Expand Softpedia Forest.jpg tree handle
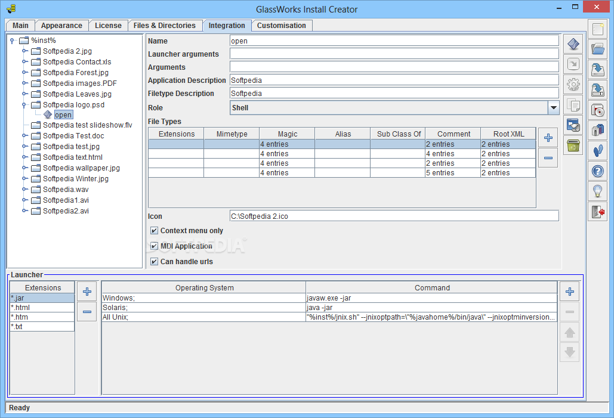This screenshot has width=614, height=418. tap(24, 72)
